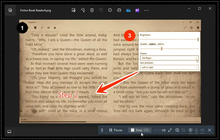Rotate the displayed image
This screenshot has width=220, height=140.
[x=83, y=10]
